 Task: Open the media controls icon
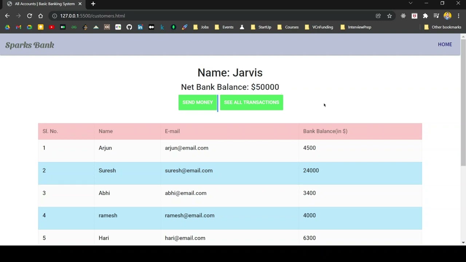(x=436, y=16)
